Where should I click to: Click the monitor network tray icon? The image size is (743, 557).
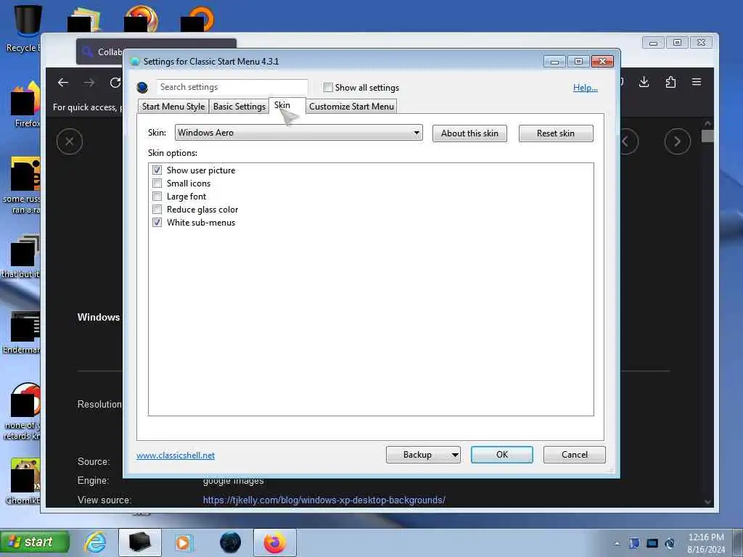pyautogui.click(x=652, y=543)
